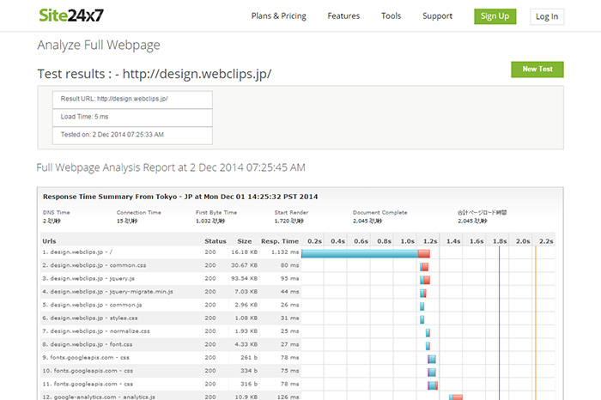Screen dimensions: 601x400
Task: Open the Features menu item
Action: [343, 16]
